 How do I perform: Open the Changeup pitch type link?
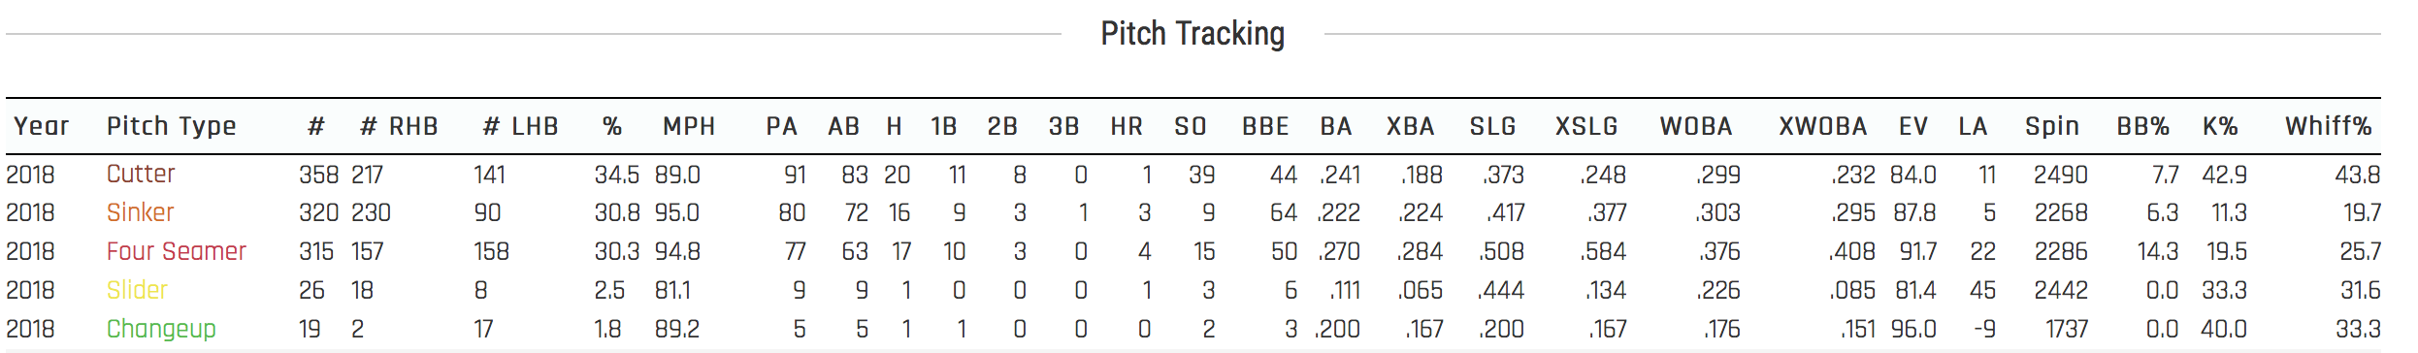pos(161,330)
